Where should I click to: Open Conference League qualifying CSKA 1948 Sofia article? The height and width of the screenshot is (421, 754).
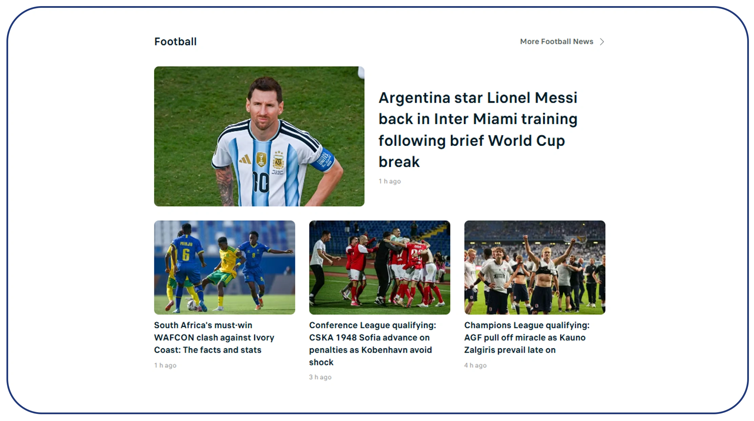(x=372, y=344)
